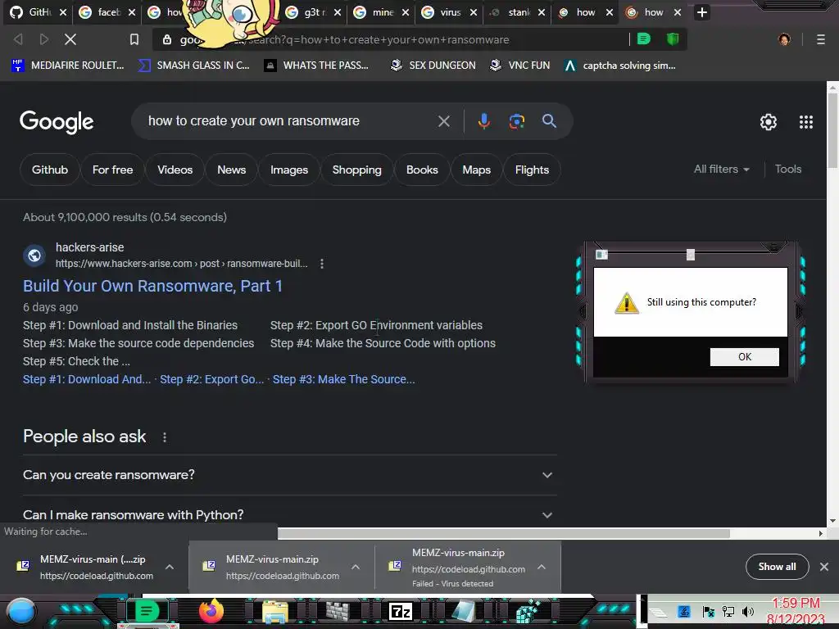Screen dimensions: 839x629
Task: Filter results by Images
Action: pyautogui.click(x=289, y=170)
